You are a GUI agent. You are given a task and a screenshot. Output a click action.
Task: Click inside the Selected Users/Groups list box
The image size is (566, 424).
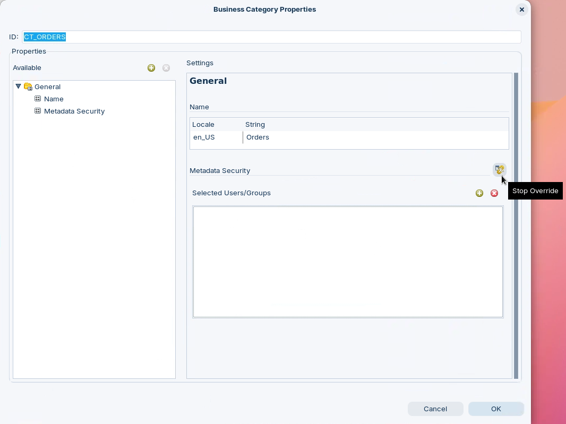348,262
